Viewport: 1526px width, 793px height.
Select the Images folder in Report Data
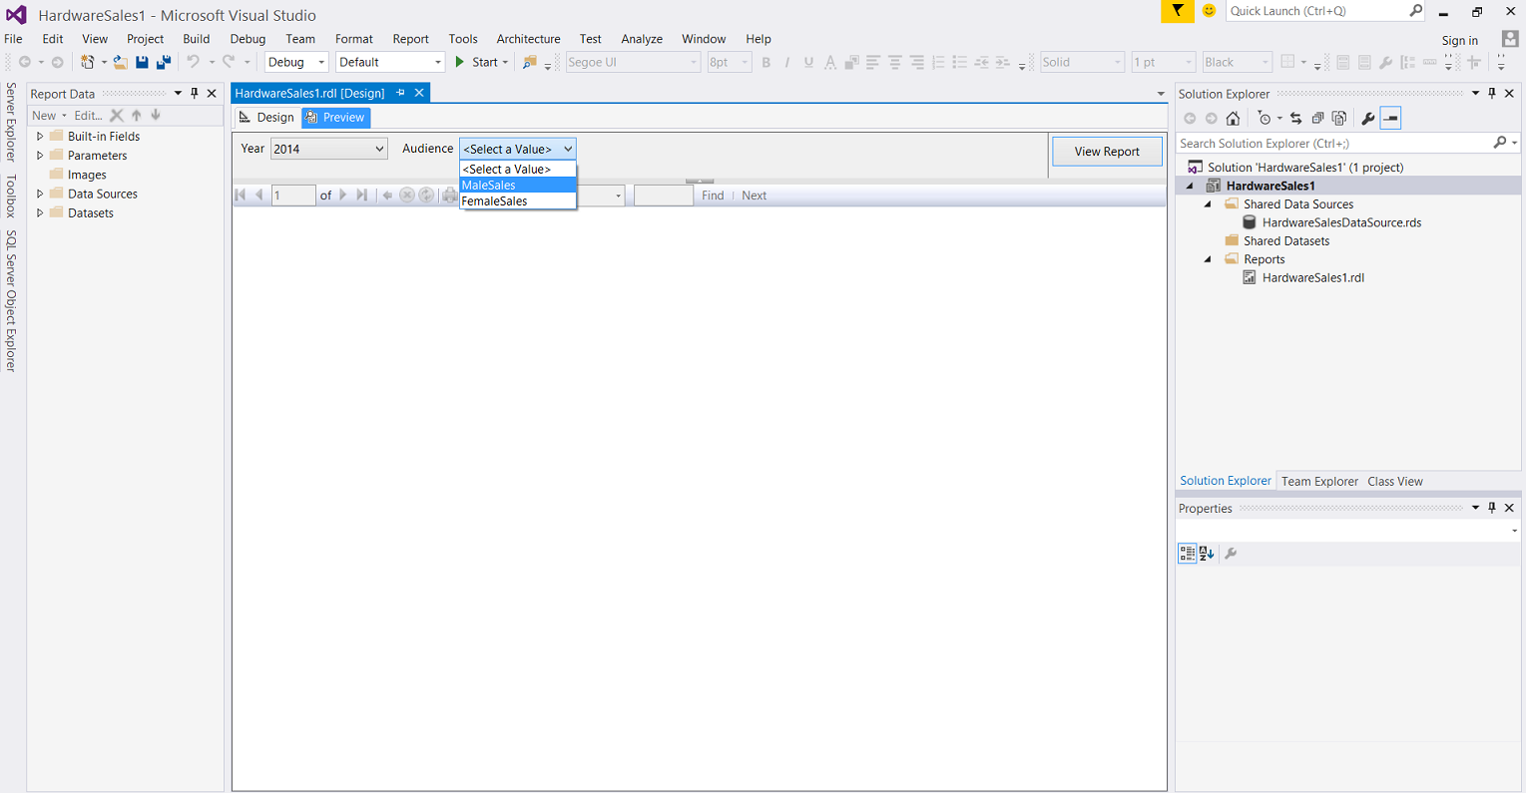pos(78,175)
